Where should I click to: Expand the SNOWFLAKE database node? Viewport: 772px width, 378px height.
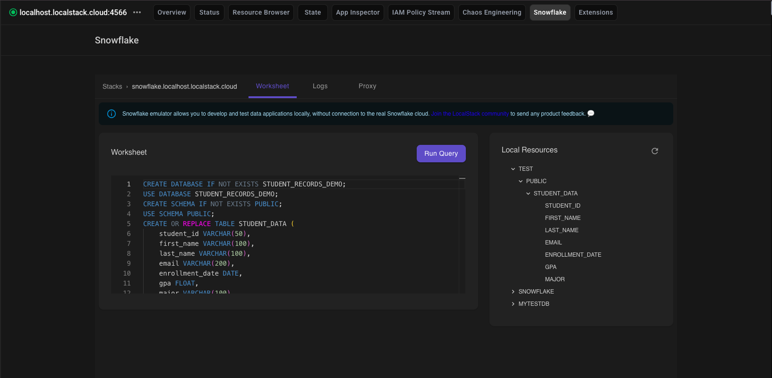tap(513, 292)
